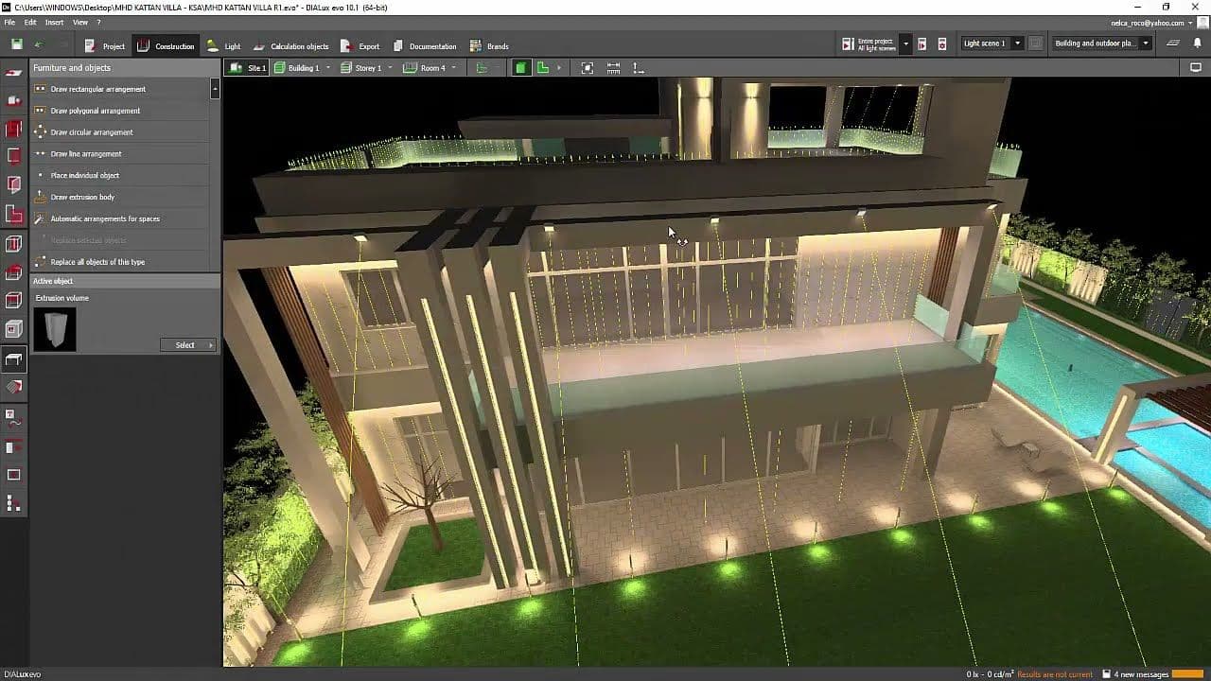Click the Brands toolbar icon
Image resolution: width=1211 pixels, height=681 pixels.
click(490, 44)
